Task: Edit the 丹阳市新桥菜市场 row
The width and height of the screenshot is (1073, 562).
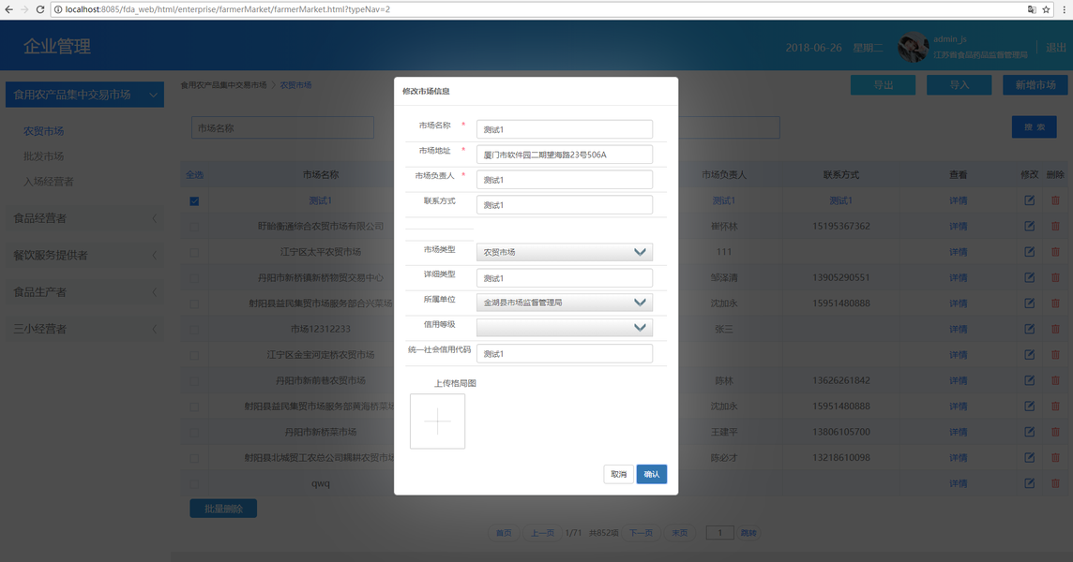Action: (1029, 432)
